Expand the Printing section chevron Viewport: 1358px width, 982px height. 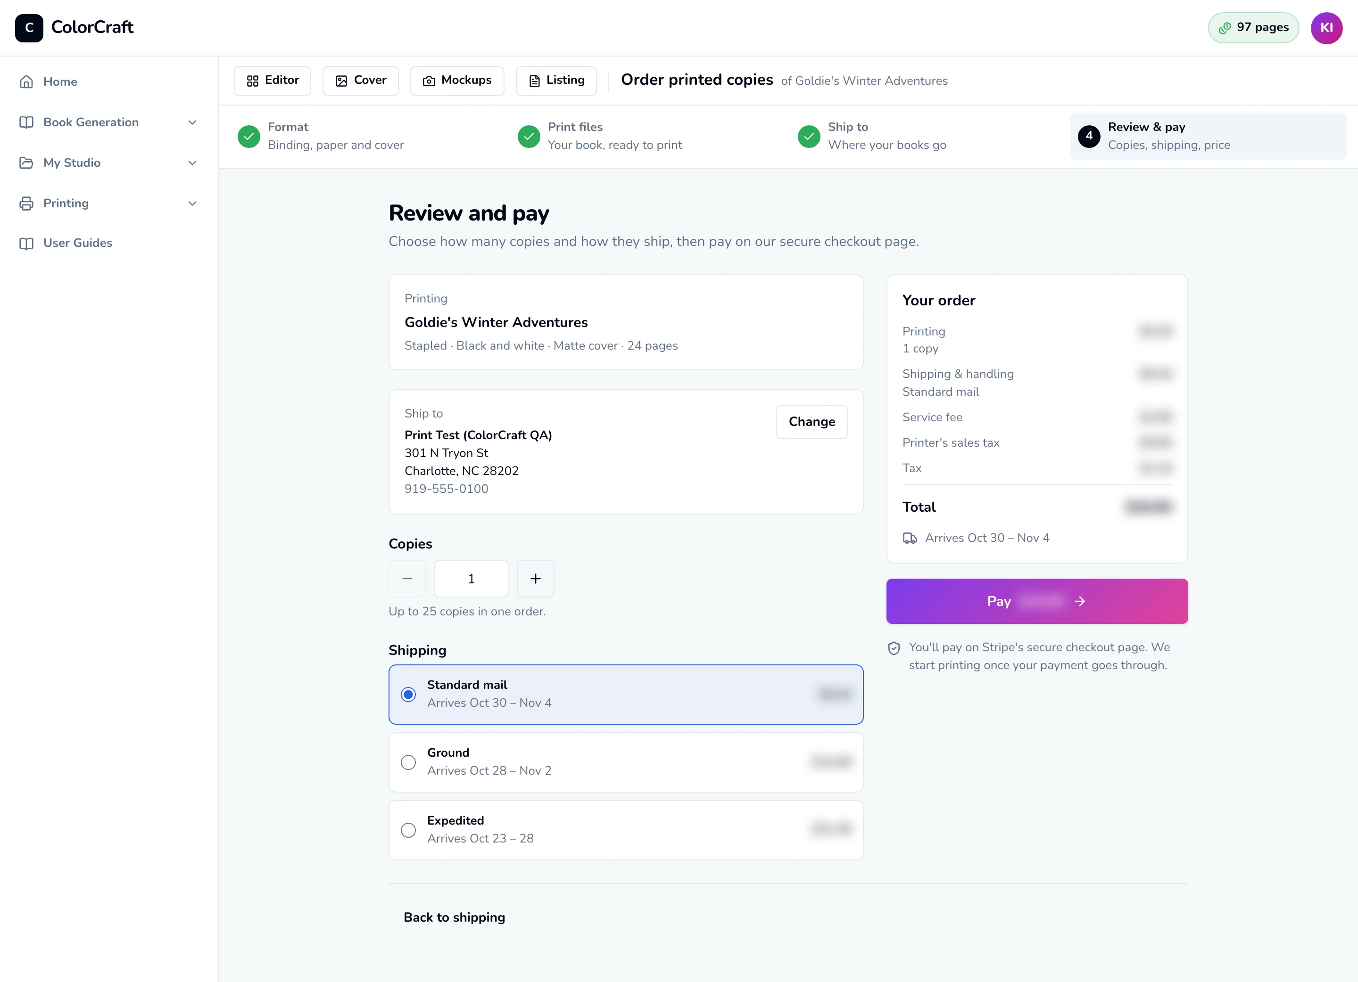[x=192, y=204]
